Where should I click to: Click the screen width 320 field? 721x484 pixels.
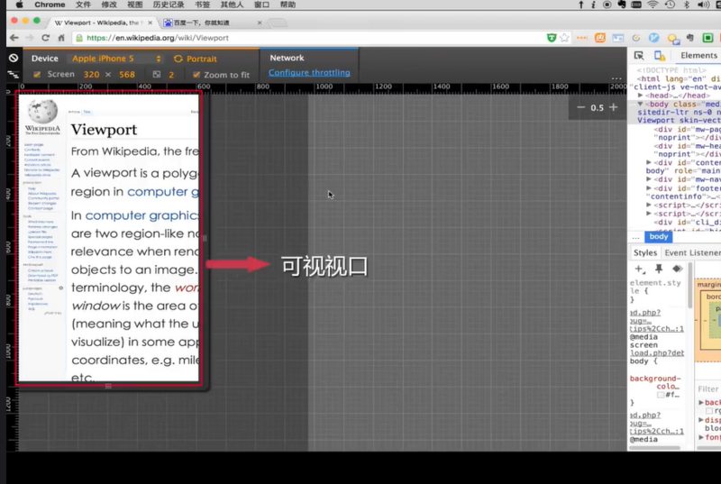point(91,75)
